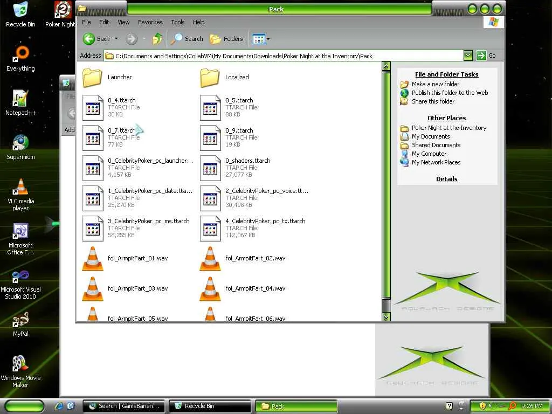The height and width of the screenshot is (414, 552).
Task: Open My Network Places link
Action: click(436, 162)
